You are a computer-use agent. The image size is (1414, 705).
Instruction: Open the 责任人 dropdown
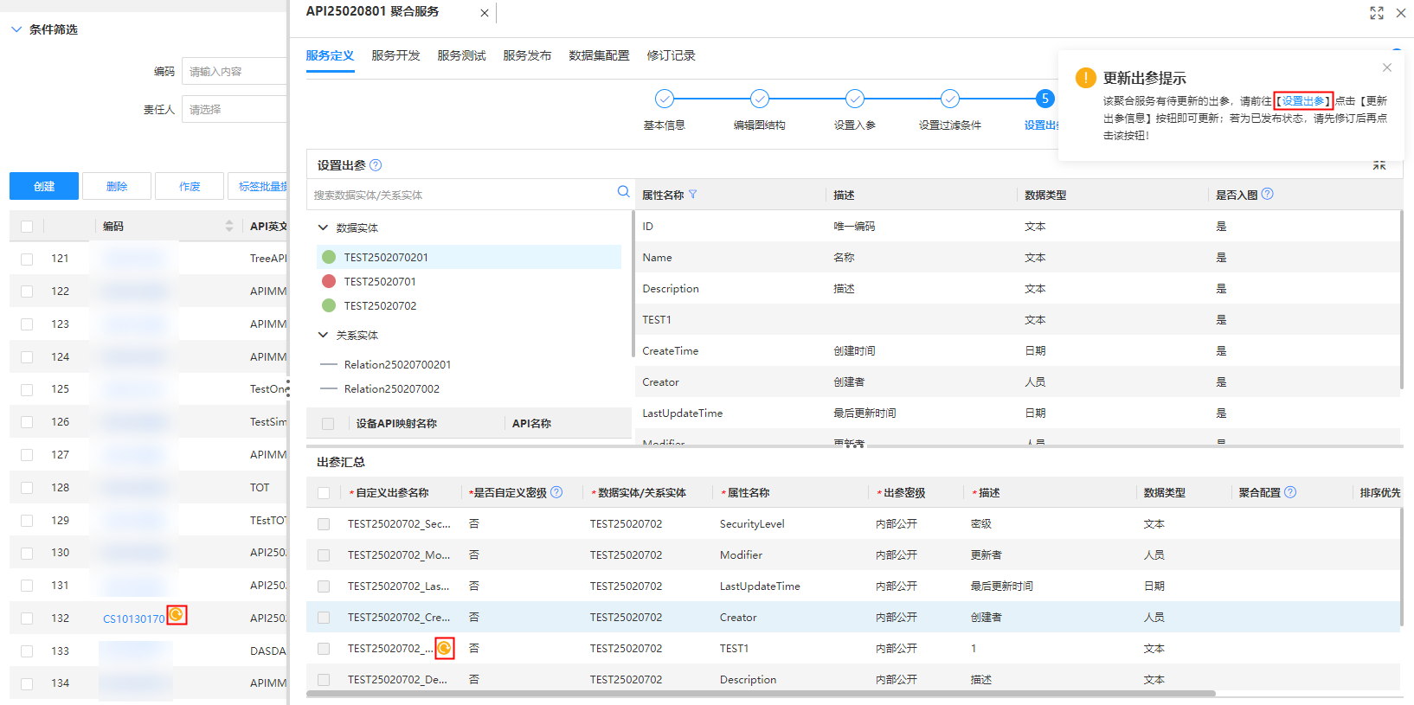click(x=235, y=109)
